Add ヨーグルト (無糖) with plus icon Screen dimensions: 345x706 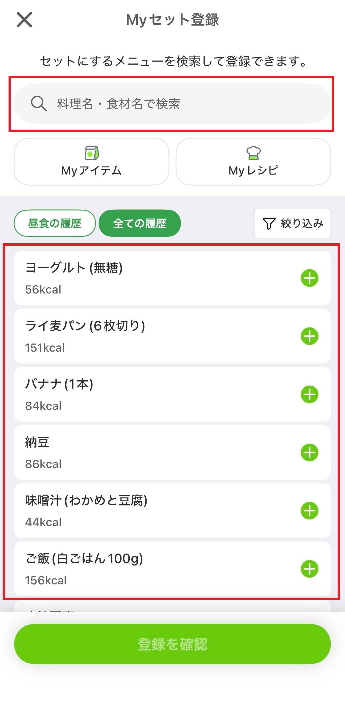309,278
